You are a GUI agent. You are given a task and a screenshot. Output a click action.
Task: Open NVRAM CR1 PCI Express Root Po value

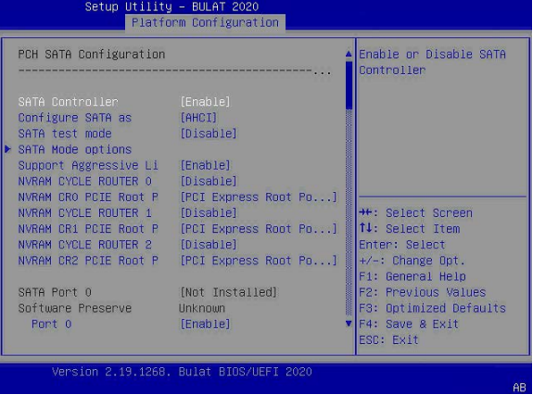click(x=259, y=228)
